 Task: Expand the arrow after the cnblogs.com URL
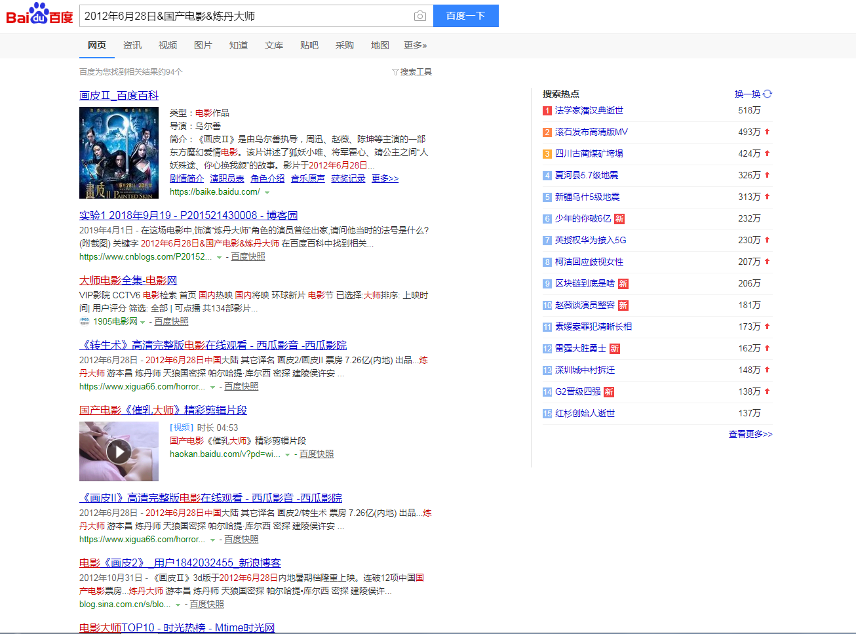220,258
